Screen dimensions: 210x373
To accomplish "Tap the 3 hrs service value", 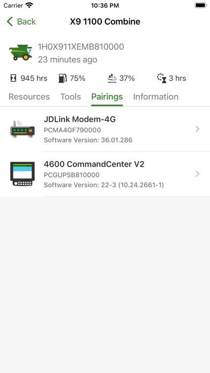I will (177, 78).
